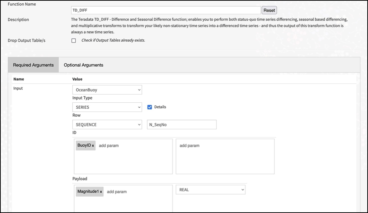Open the Input Type dropdown set to SERIES
Screen dimensions: 368x213
pyautogui.click(x=107, y=107)
